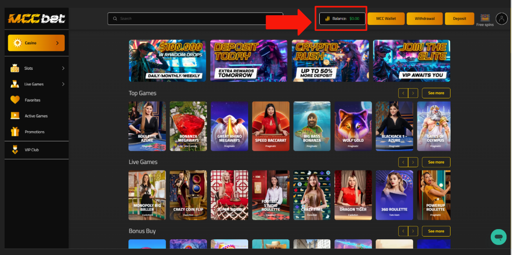The height and width of the screenshot is (255, 512).
Task: Expand the Casino section chevron
Action: tap(57, 43)
